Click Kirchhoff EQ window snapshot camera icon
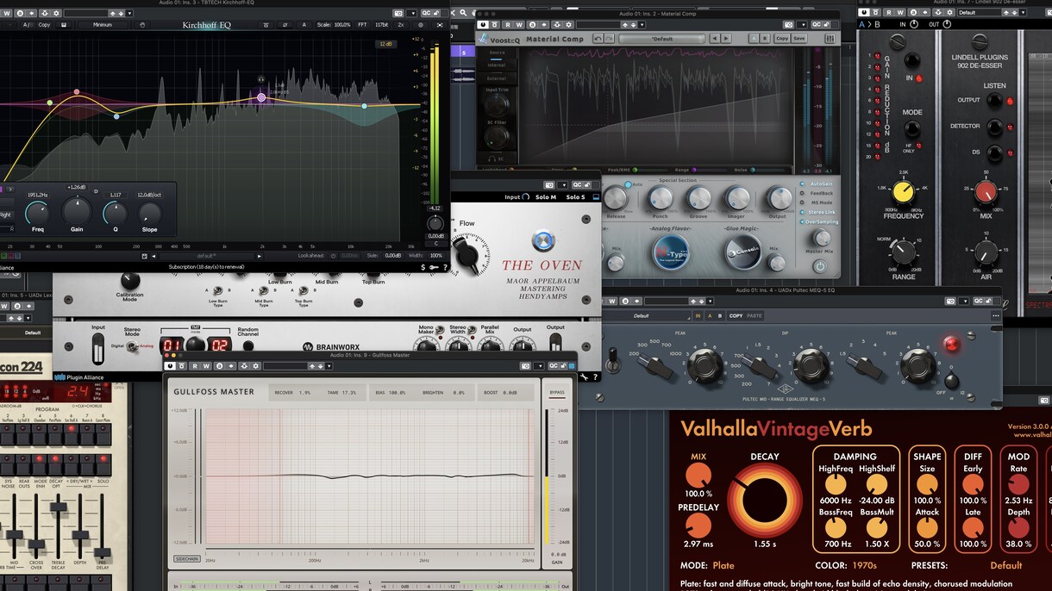 [x=398, y=13]
